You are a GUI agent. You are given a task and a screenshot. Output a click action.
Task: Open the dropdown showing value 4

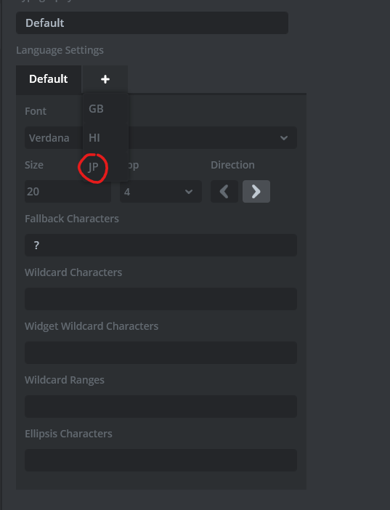tap(161, 192)
